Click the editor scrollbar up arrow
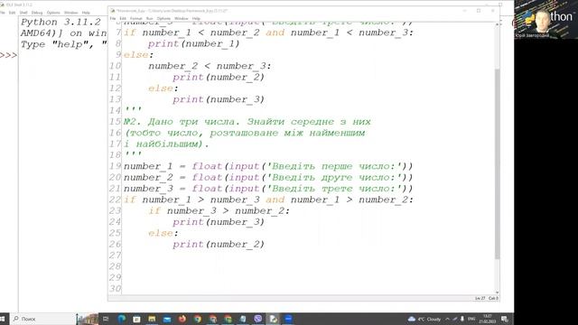This screenshot has height=325, width=578. [497, 24]
